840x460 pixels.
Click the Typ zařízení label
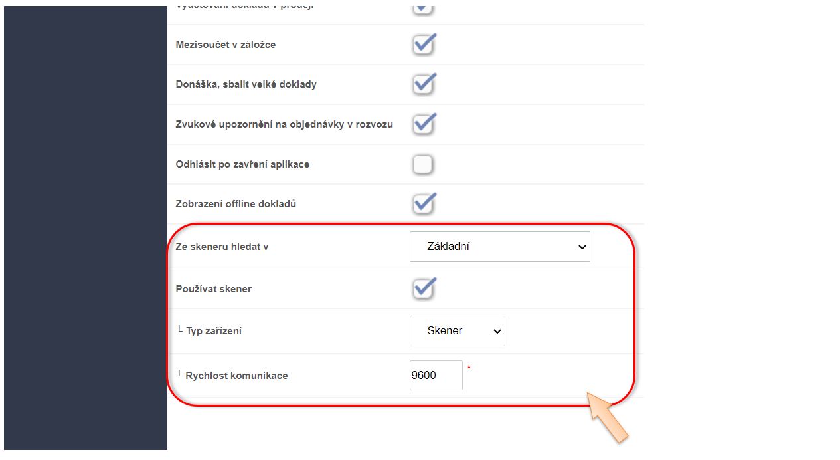pos(214,331)
